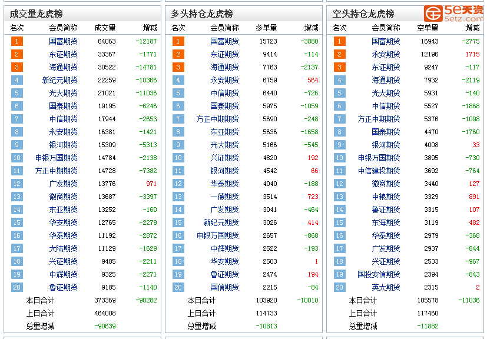Select the 总量增减 value -11882
487x339 pixels.
428,326
